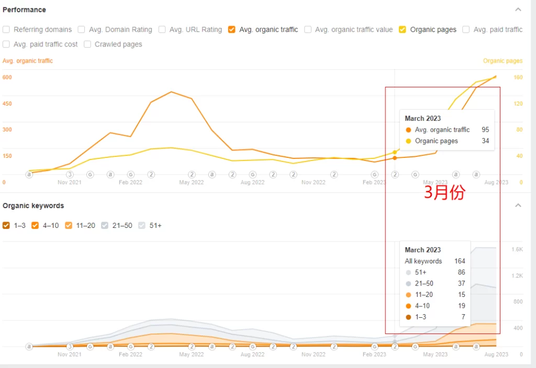The height and width of the screenshot is (368, 536).
Task: Uncheck the Organic pages checkbox
Action: [x=403, y=30]
